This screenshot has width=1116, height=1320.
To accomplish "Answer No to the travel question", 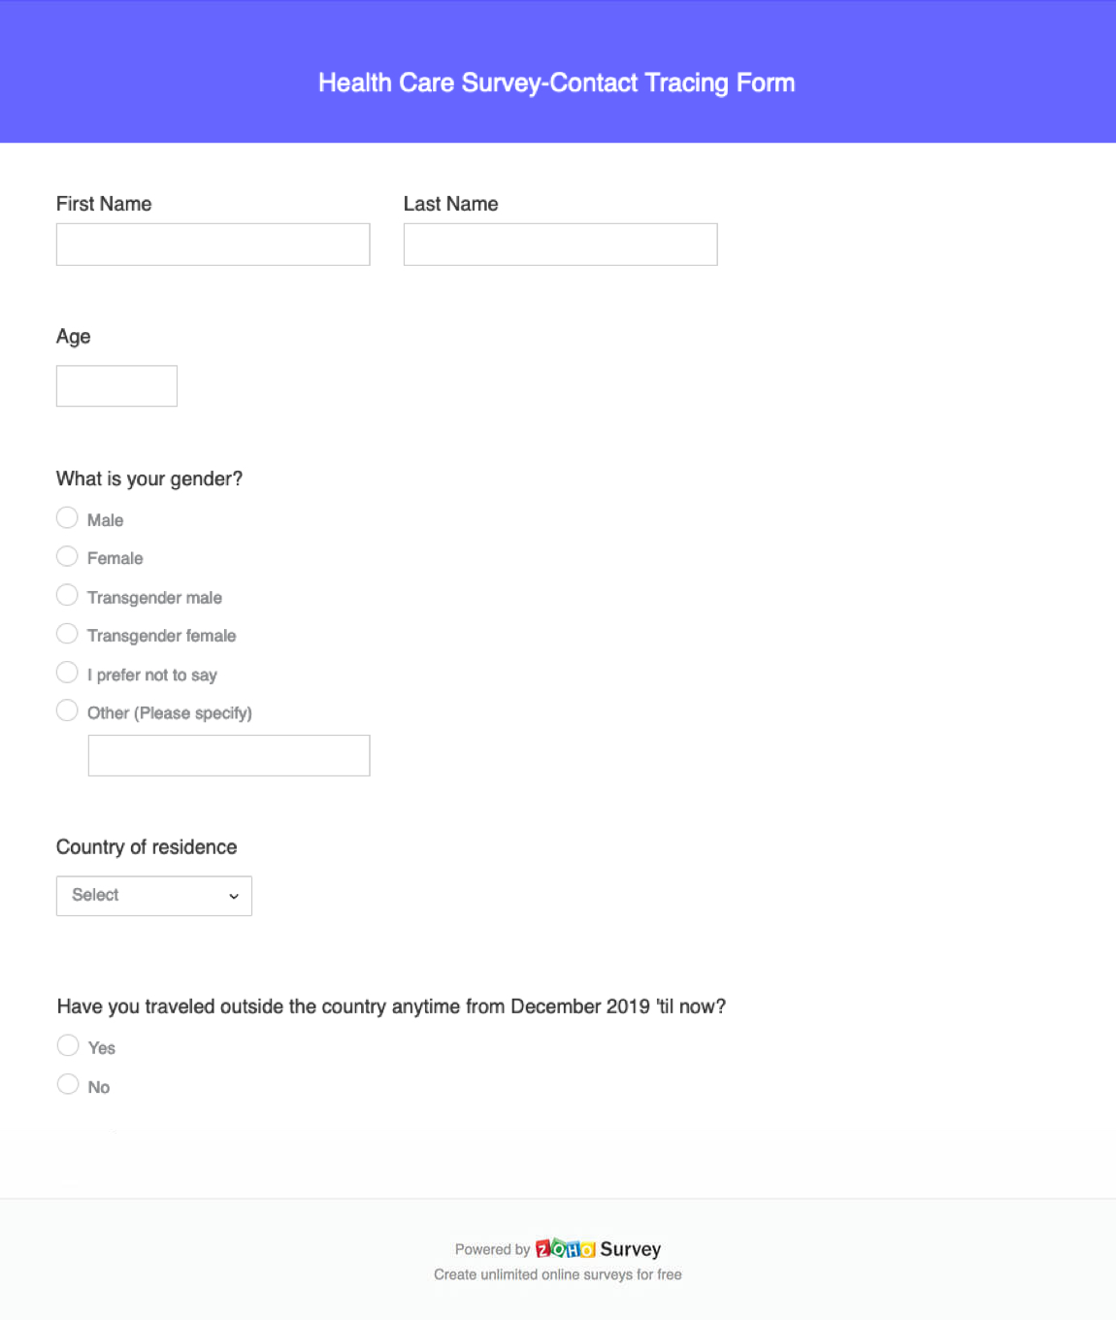I will (68, 1083).
